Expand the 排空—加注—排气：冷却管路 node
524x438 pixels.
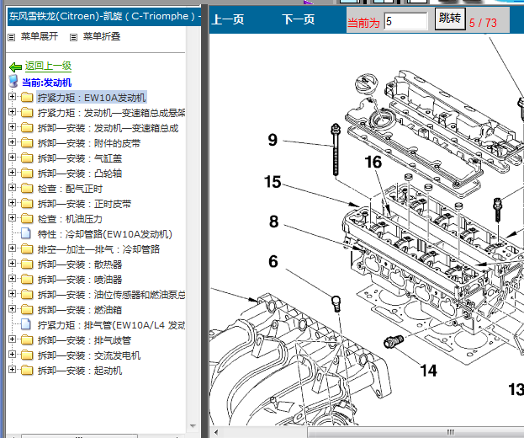[x=12, y=248]
